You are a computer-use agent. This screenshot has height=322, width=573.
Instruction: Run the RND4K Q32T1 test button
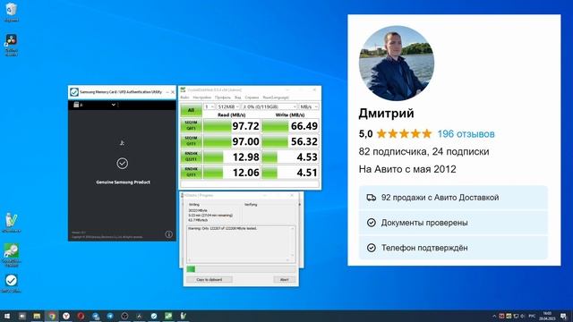(191, 157)
